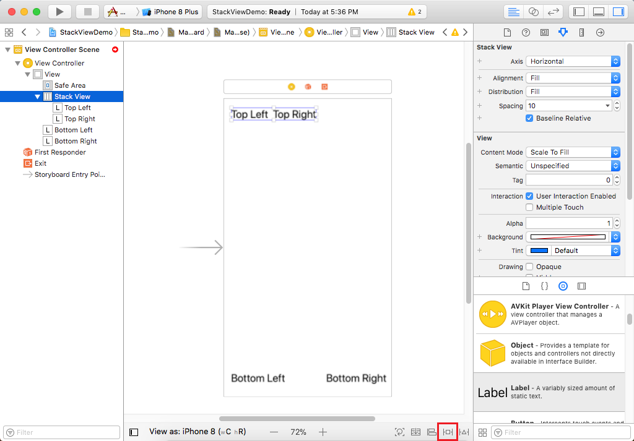Click the red error arrow in outline
The image size is (634, 441).
[115, 49]
